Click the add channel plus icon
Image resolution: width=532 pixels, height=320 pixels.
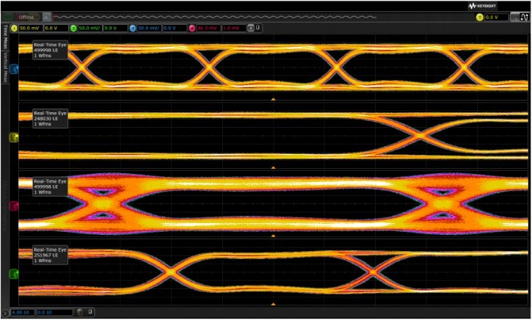click(251, 28)
